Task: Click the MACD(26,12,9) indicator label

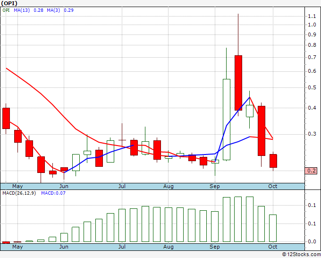Action: 20,193
